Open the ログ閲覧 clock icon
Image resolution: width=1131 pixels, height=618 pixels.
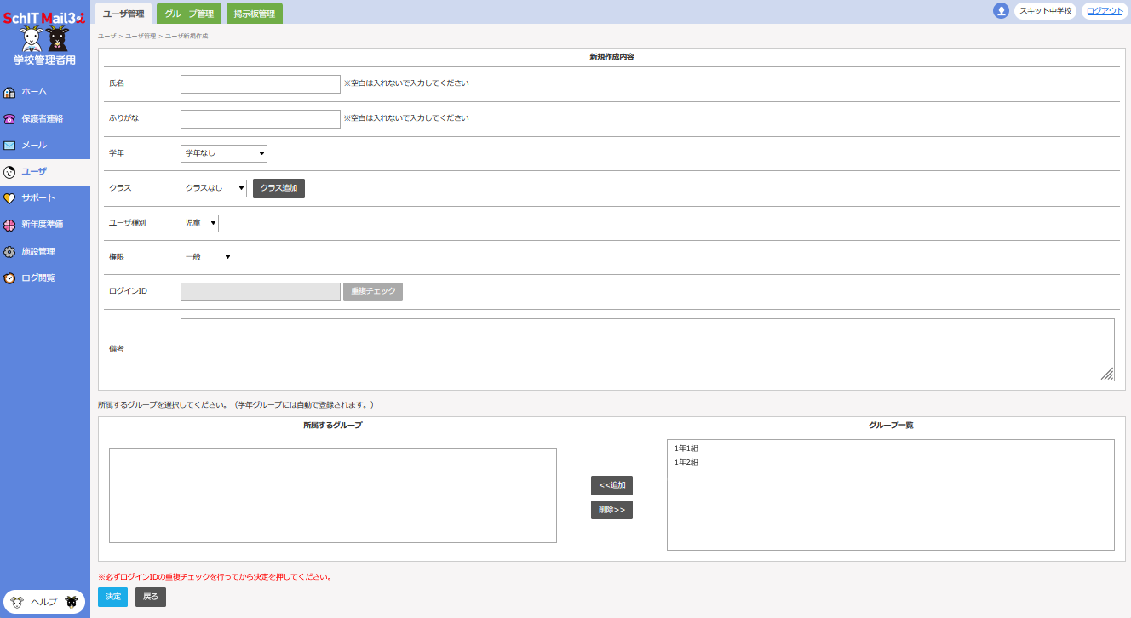pos(9,278)
